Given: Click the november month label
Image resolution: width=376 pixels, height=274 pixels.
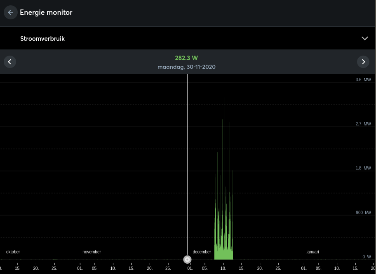Looking at the screenshot, I should (92, 252).
